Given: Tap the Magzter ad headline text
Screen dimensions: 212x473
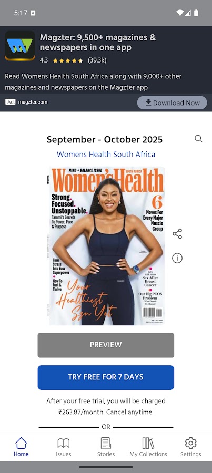Looking at the screenshot, I should (x=98, y=43).
